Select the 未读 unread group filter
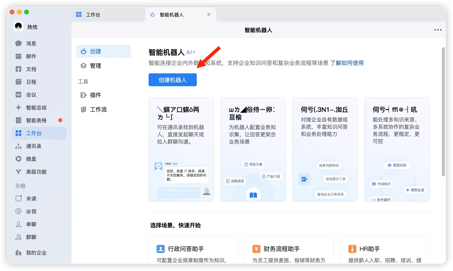The width and height of the screenshot is (453, 271). (x=30, y=198)
